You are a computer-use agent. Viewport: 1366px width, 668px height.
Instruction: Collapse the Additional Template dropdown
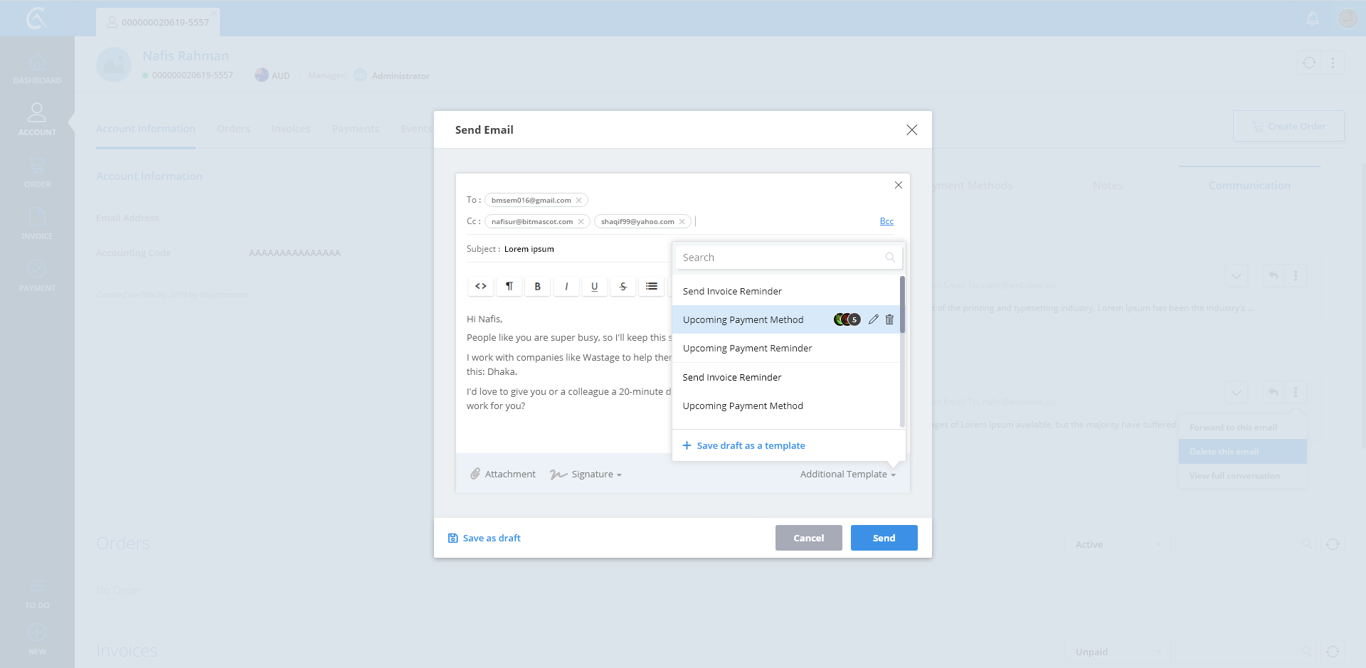(847, 474)
